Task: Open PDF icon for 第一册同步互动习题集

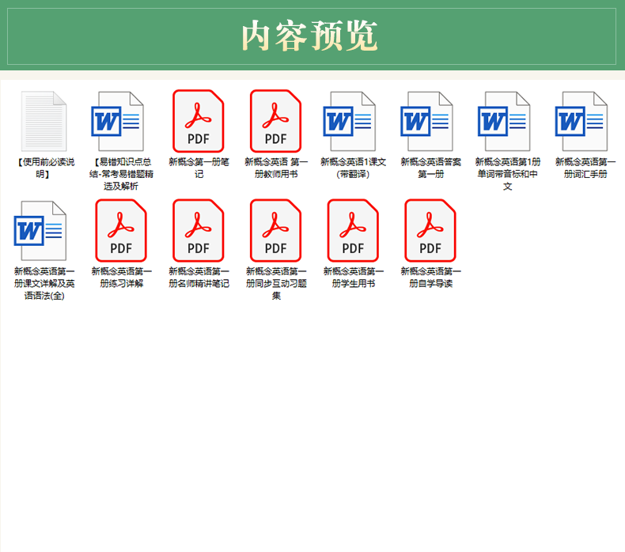Action: [x=275, y=231]
